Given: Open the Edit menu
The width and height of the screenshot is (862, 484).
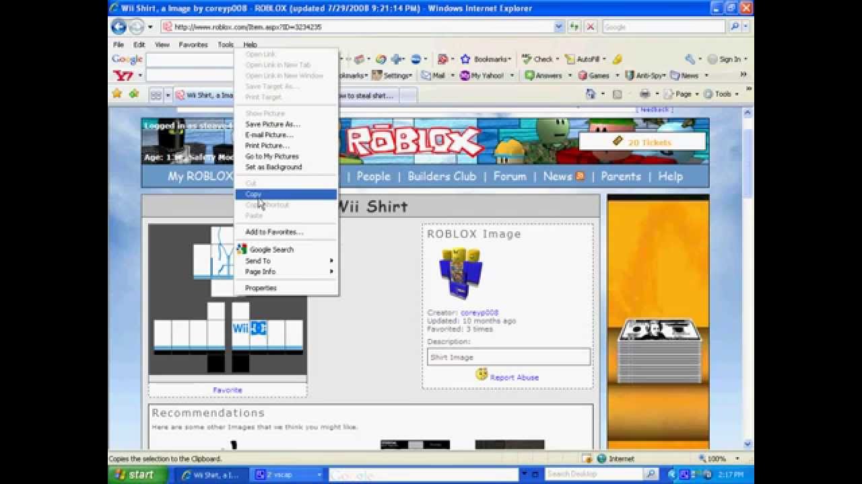Looking at the screenshot, I should [x=139, y=44].
